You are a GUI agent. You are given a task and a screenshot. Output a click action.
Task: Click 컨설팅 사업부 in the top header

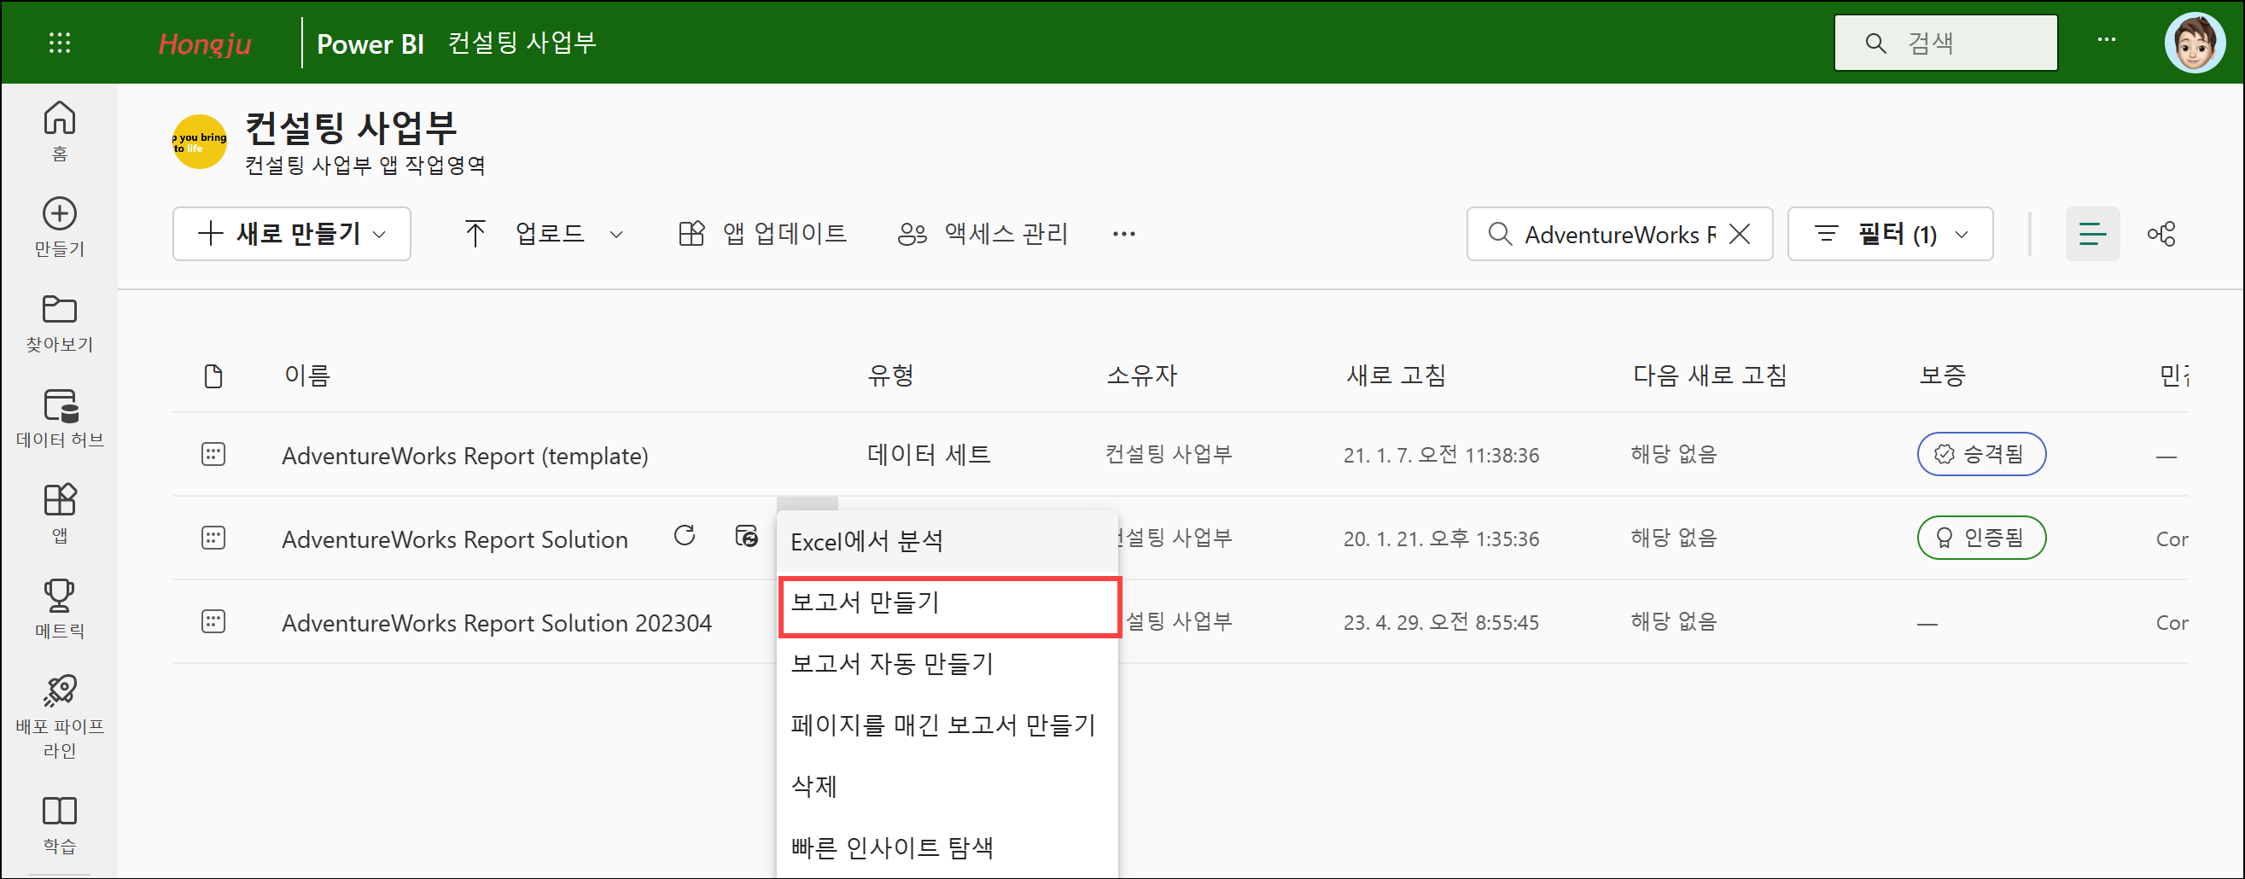click(522, 43)
